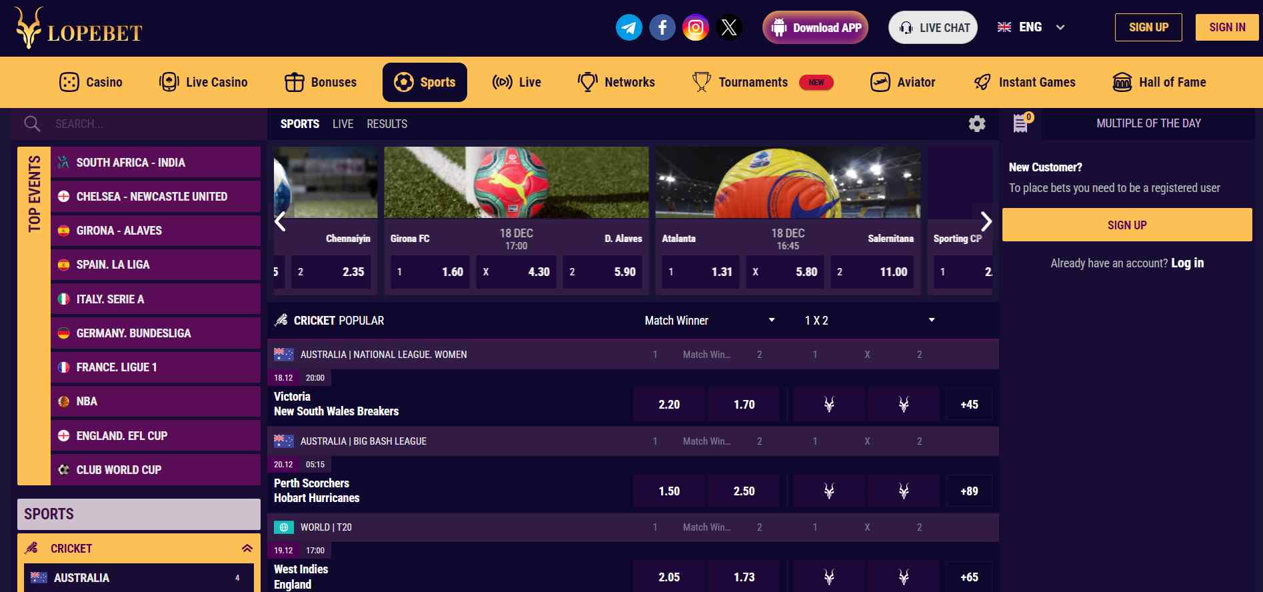
Task: Open the Match Winner market dropdown
Action: [x=710, y=321]
